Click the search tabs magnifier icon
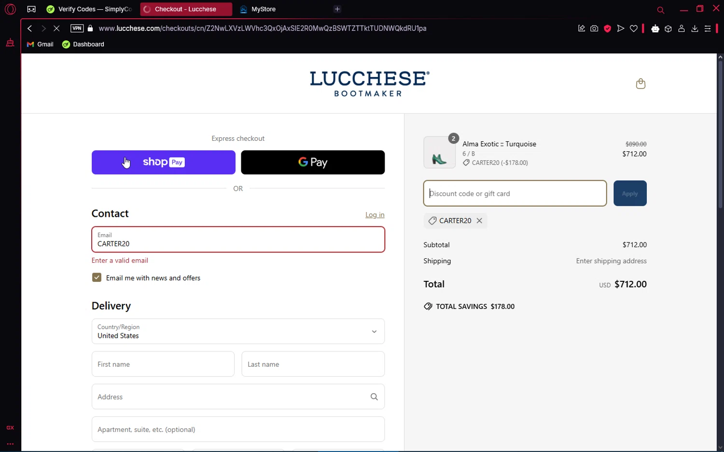Viewport: 724px width, 452px height. point(661,10)
